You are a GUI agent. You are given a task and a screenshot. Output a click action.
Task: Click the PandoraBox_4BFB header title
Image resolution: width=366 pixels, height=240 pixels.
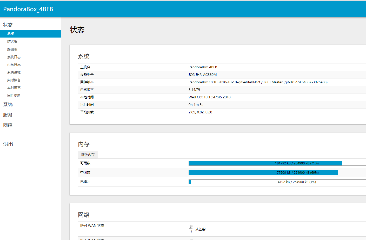point(28,9)
